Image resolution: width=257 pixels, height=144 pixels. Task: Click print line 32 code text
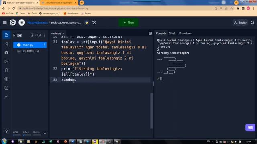point(92,72)
